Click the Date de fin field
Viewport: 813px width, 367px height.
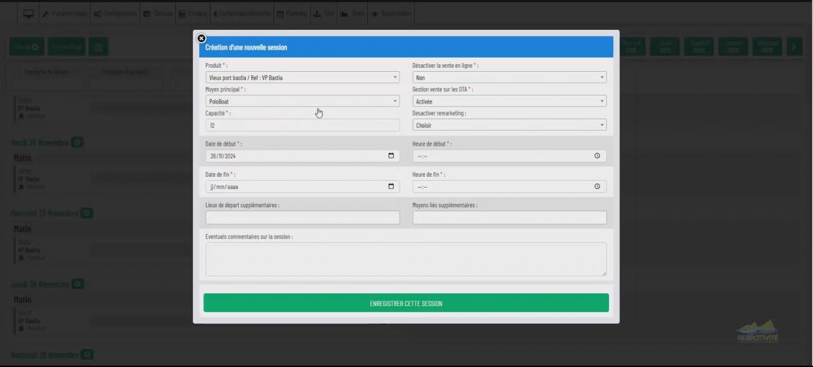(302, 186)
